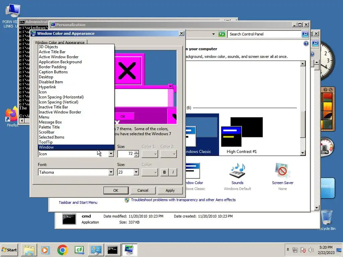The width and height of the screenshot is (343, 257).
Task: Choose ToolTip from the item list
Action: click(x=76, y=142)
